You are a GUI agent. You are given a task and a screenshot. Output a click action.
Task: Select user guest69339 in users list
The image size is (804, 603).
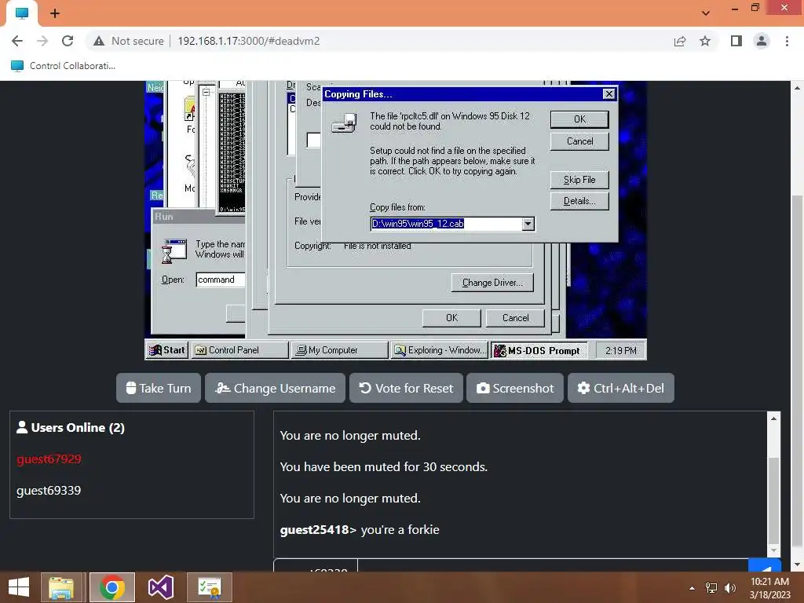(49, 491)
